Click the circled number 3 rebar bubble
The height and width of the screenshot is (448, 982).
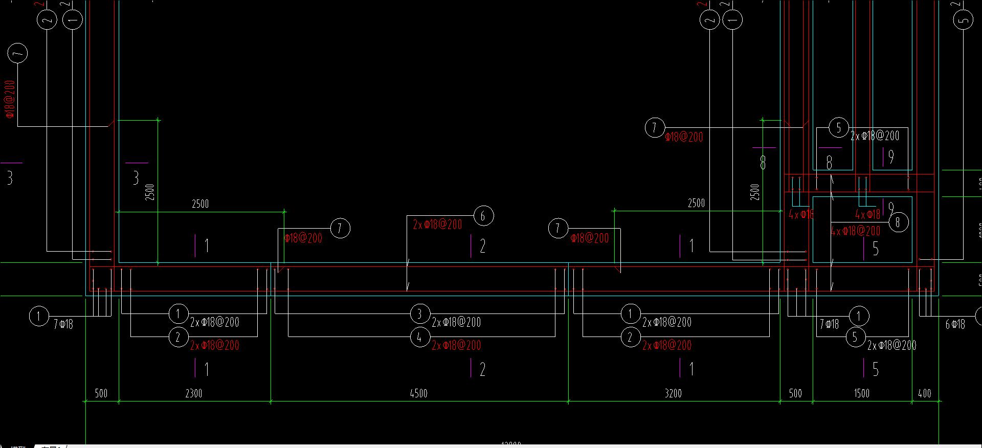pyautogui.click(x=420, y=313)
